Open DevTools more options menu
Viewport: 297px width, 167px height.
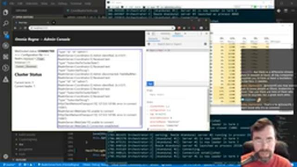[x=201, y=33]
